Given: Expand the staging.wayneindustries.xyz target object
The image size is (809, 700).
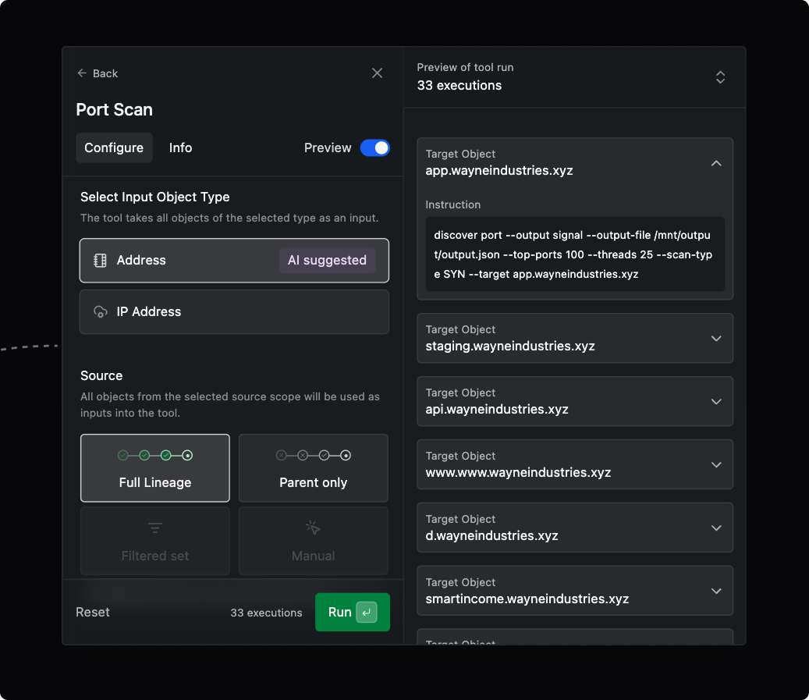Looking at the screenshot, I should (716, 339).
